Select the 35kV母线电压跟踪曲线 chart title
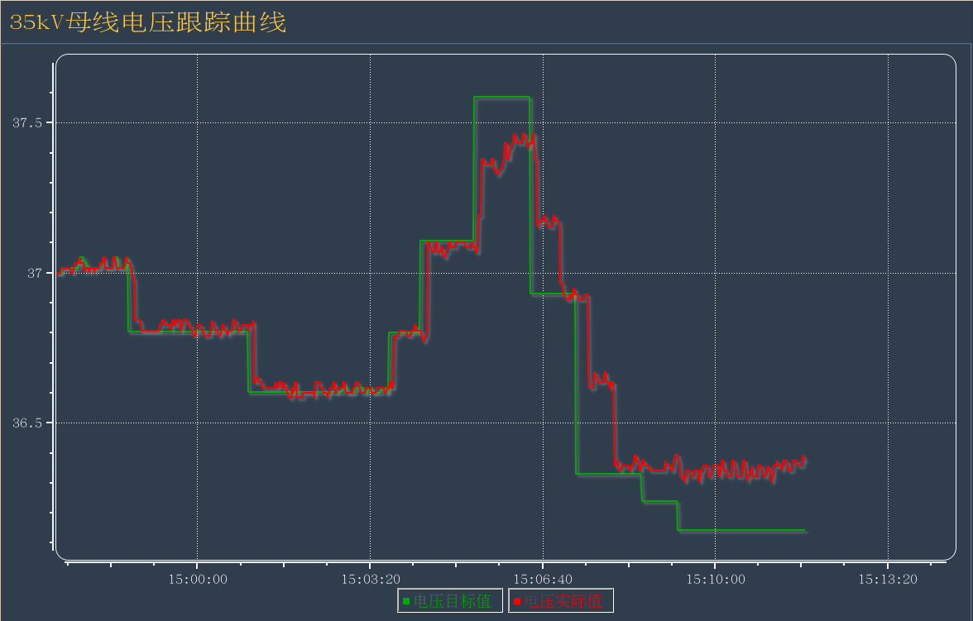973x621 pixels. pyautogui.click(x=148, y=22)
